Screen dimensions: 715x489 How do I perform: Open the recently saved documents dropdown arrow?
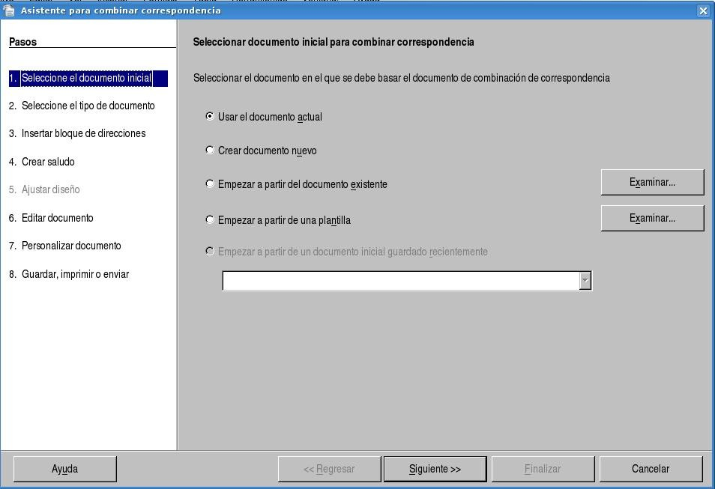tap(585, 281)
